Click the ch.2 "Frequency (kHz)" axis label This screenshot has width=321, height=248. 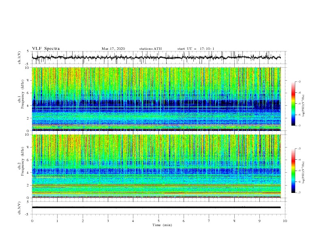coord(23,161)
